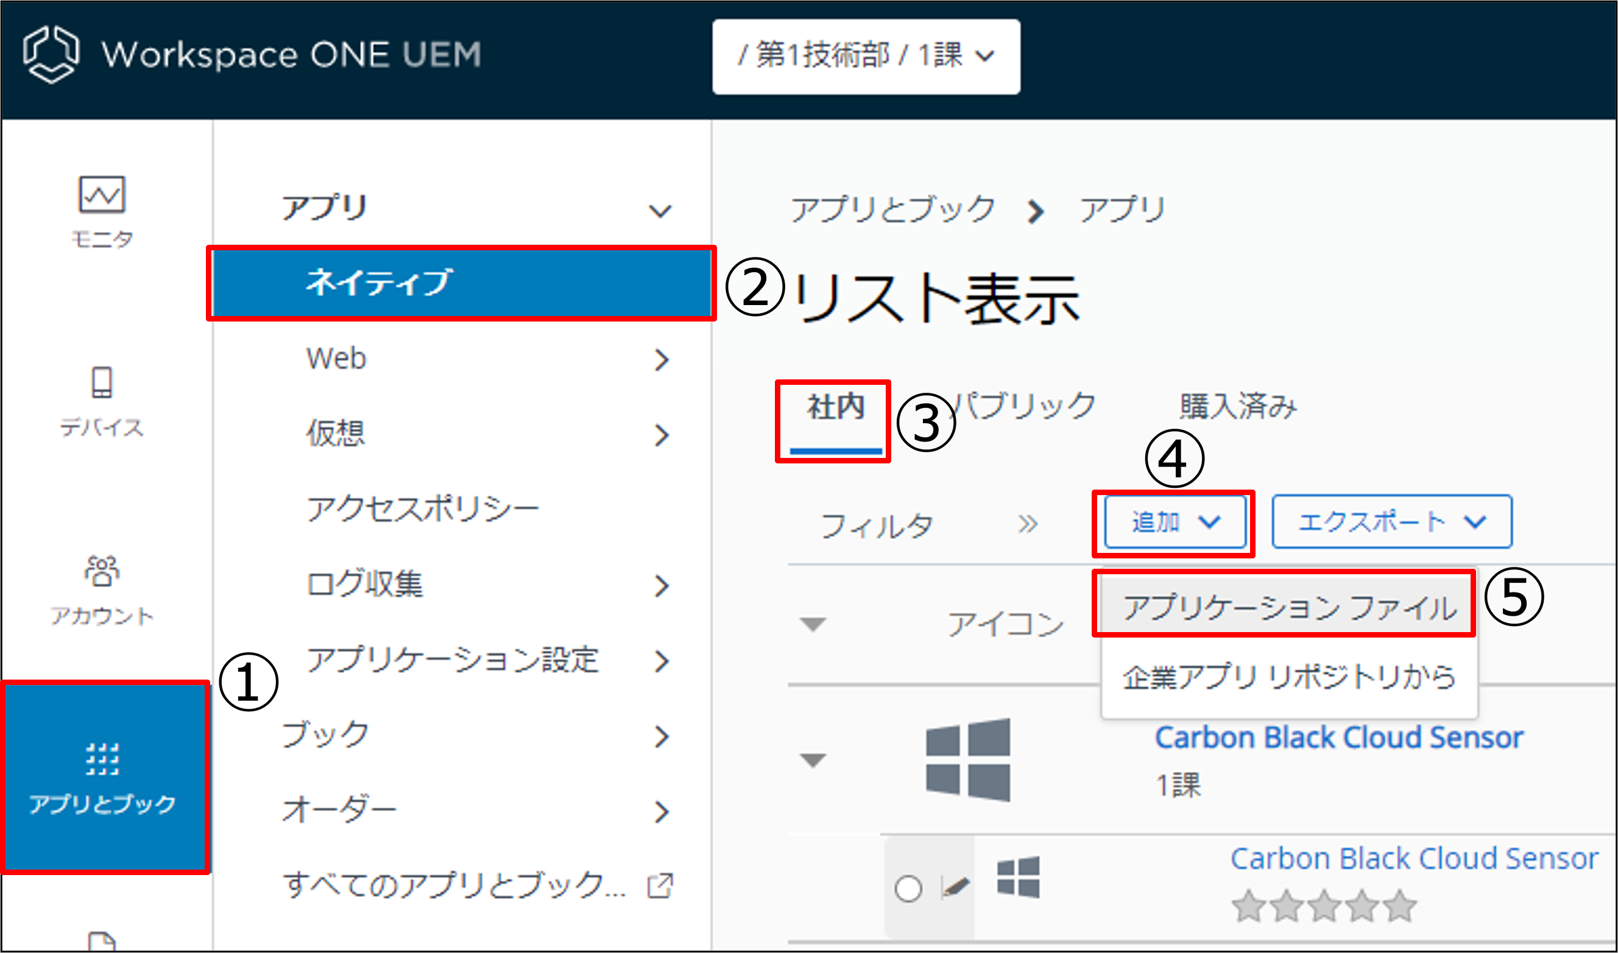Open アクセスポリシー menu item
This screenshot has height=953, width=1618.
pyautogui.click(x=422, y=509)
